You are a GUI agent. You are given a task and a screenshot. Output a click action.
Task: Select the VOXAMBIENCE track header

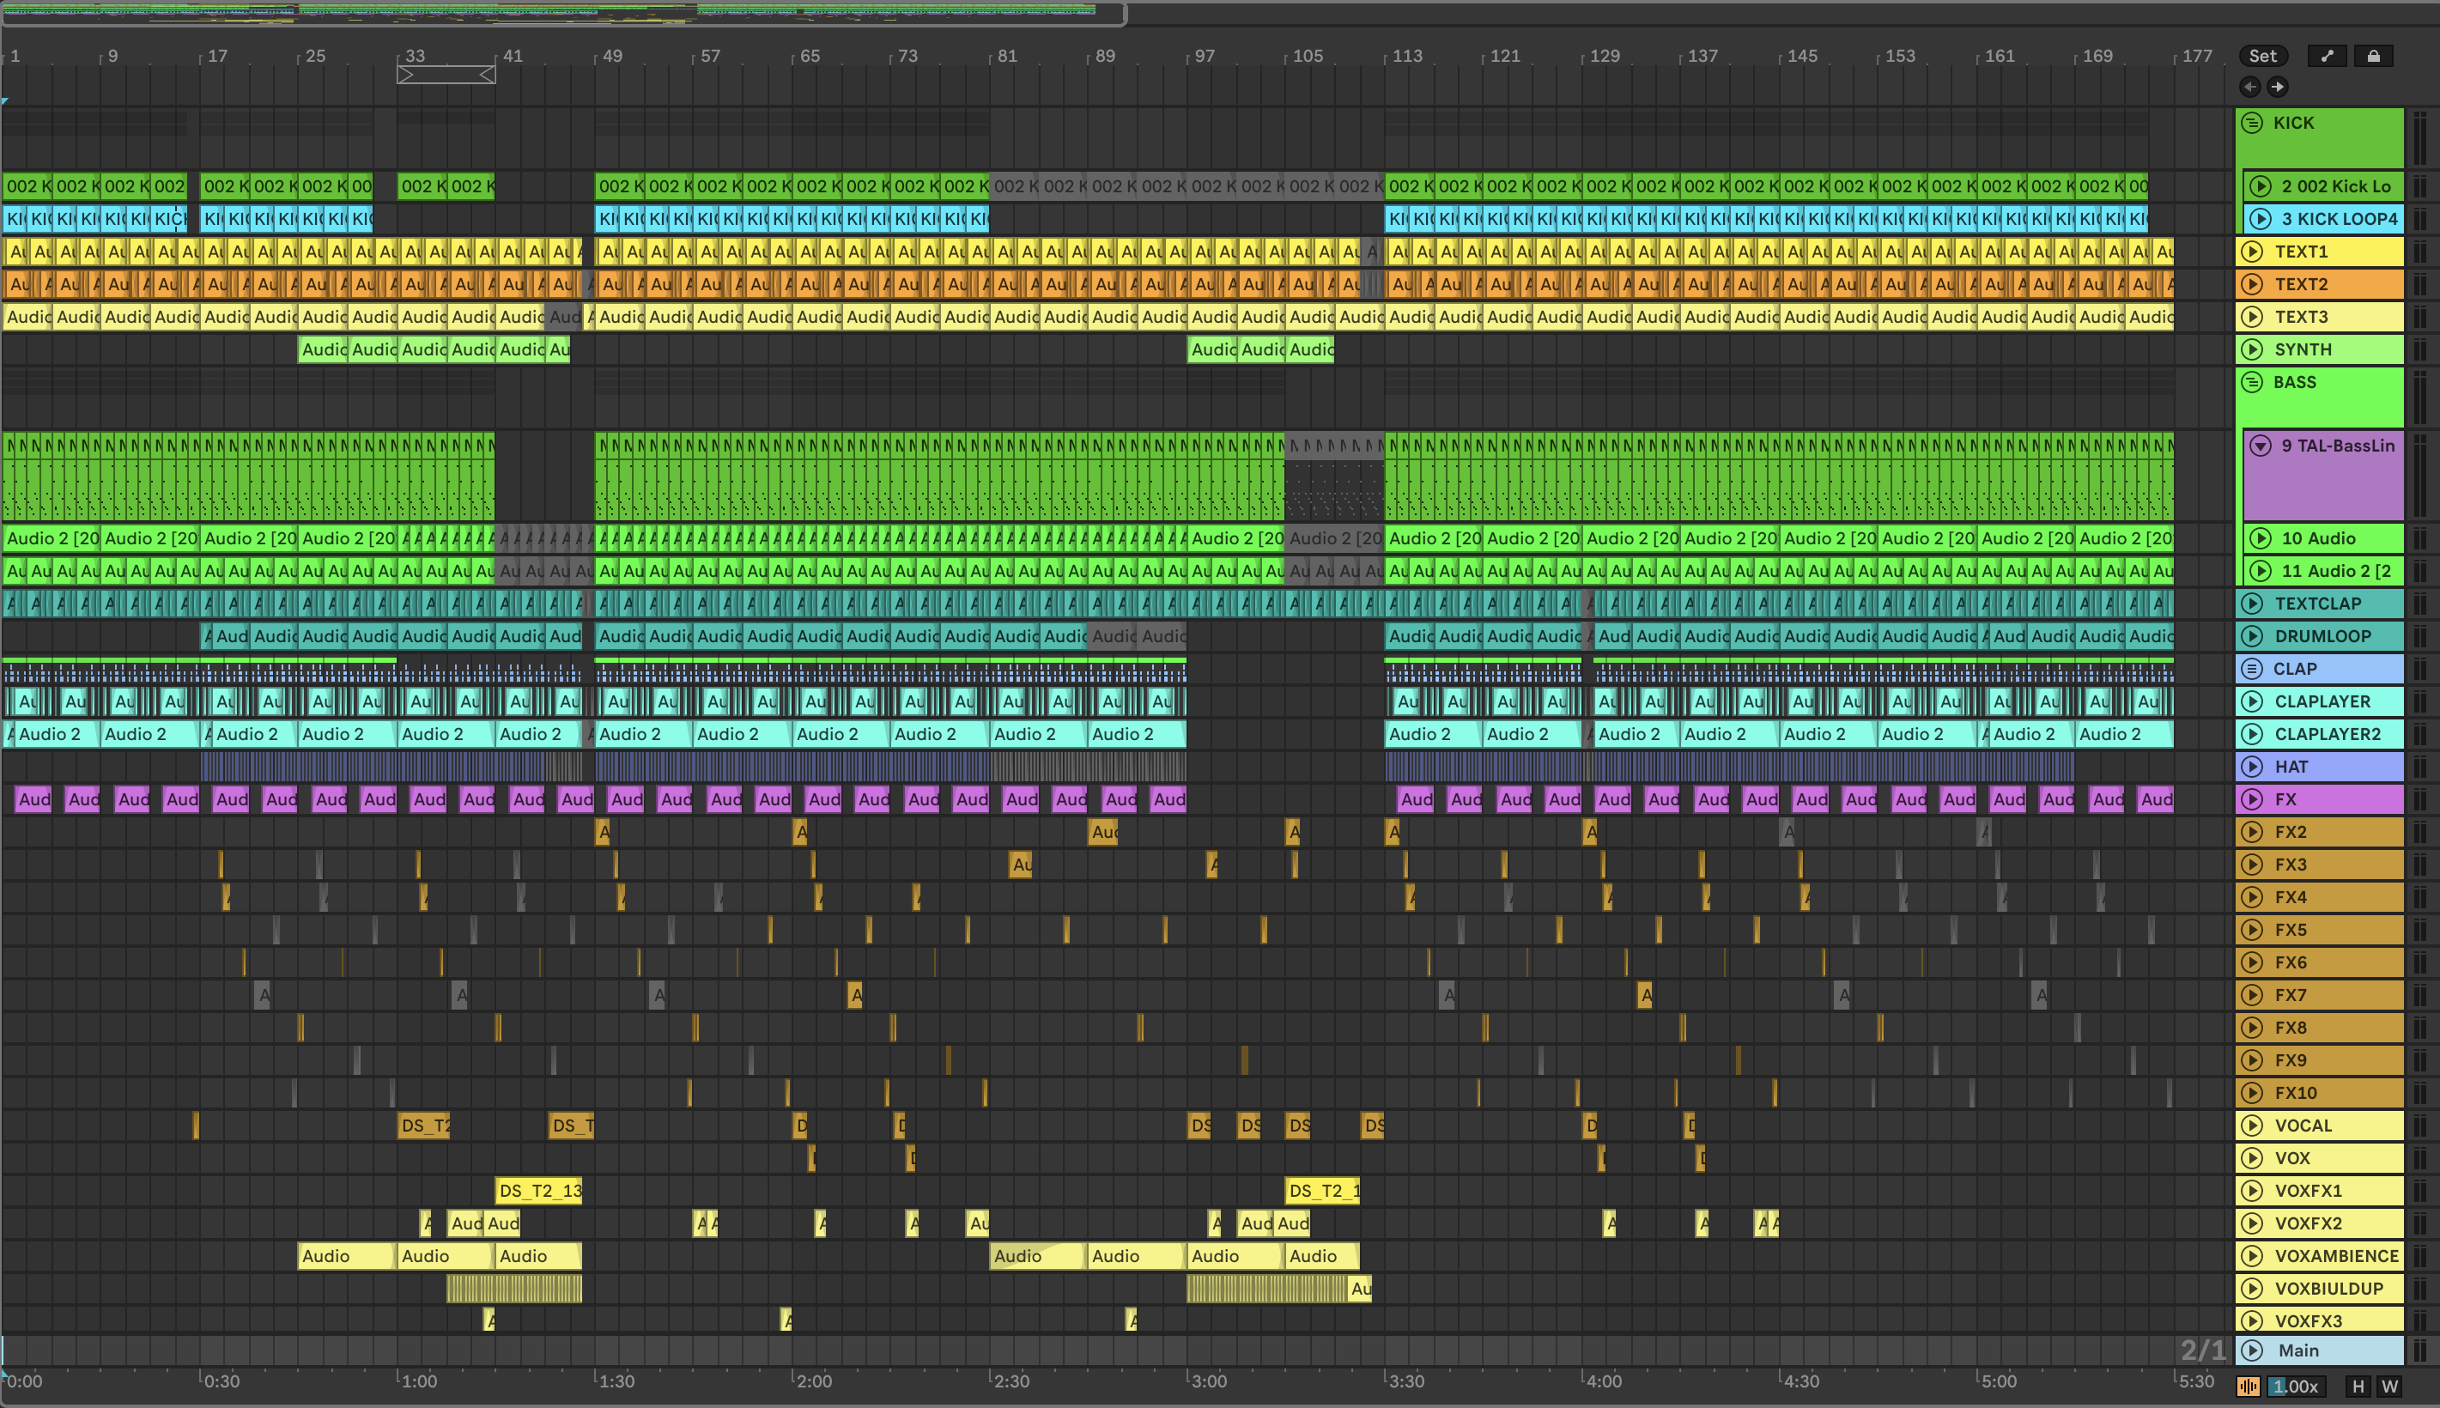click(x=2335, y=1256)
